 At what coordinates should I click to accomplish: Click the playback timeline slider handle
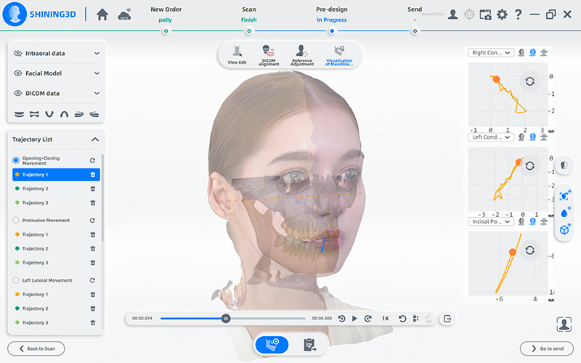pyautogui.click(x=226, y=318)
